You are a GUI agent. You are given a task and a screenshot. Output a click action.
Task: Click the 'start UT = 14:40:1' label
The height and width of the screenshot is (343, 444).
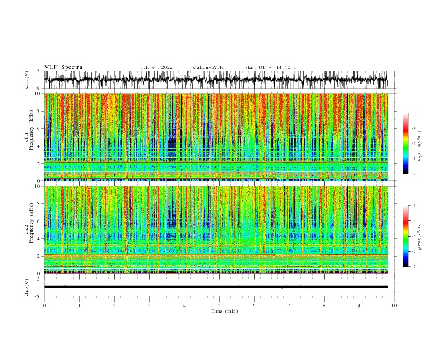(271, 67)
